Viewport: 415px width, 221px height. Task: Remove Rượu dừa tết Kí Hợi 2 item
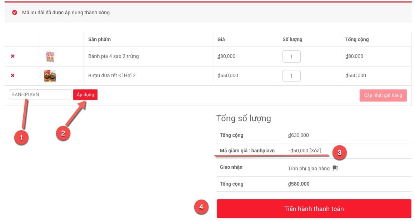(13, 76)
